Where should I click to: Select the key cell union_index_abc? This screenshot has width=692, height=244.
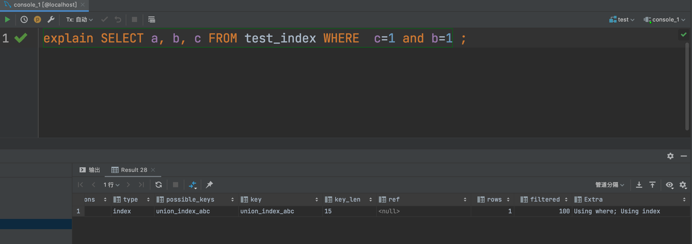click(x=280, y=211)
